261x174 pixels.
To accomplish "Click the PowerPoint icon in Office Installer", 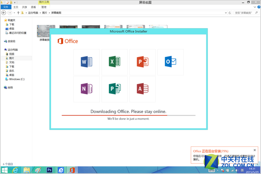I will point(142,62).
